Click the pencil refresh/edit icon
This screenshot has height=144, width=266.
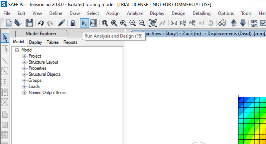point(62,23)
